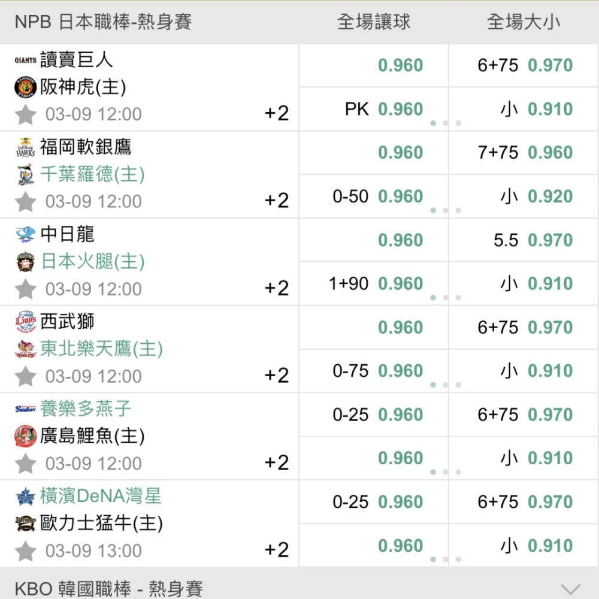The width and height of the screenshot is (599, 599).
Task: Toggle favorite star for 13:00 歐力士猛牛 game
Action: click(x=25, y=551)
